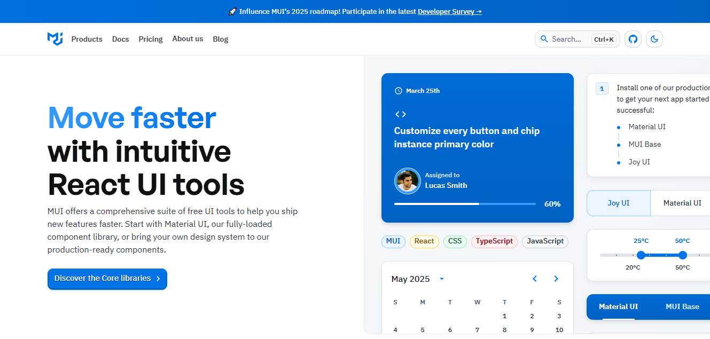Click the MUI logo in the navbar
This screenshot has width=710, height=339.
pos(55,39)
